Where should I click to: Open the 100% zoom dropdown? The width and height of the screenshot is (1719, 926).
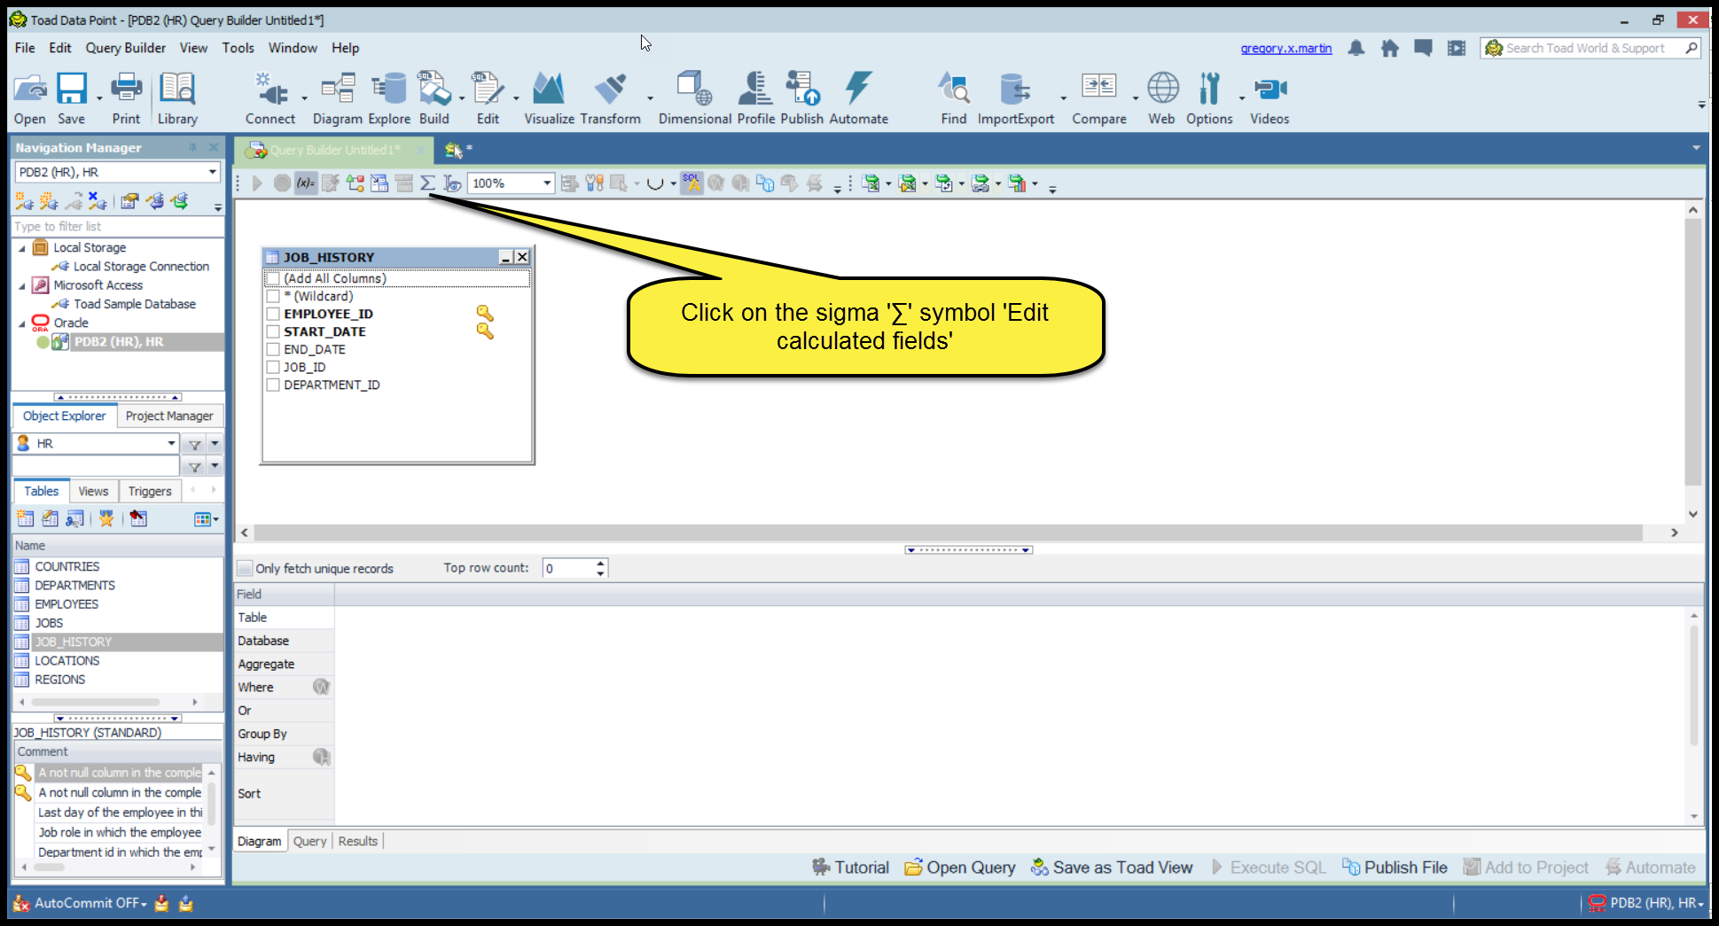[546, 183]
